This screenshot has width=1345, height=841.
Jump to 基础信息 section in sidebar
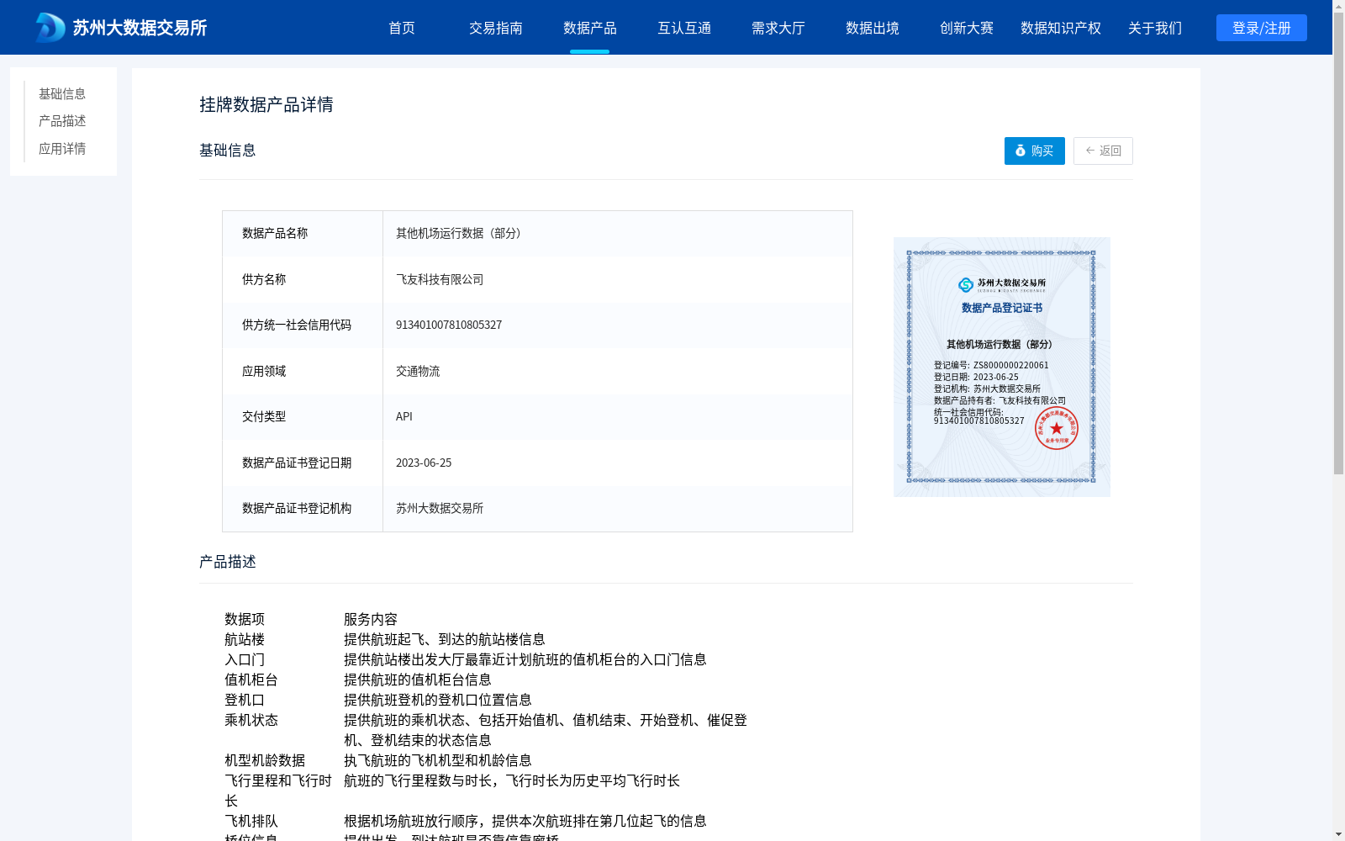pyautogui.click(x=62, y=93)
